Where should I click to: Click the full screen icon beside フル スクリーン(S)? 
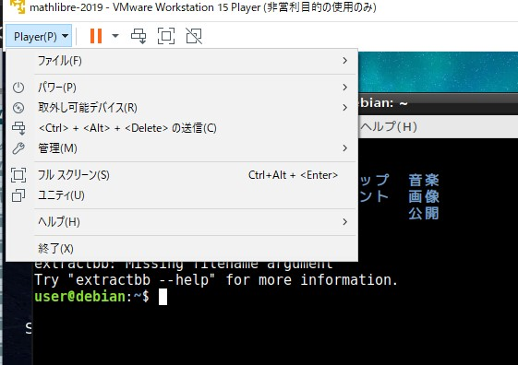click(x=18, y=175)
